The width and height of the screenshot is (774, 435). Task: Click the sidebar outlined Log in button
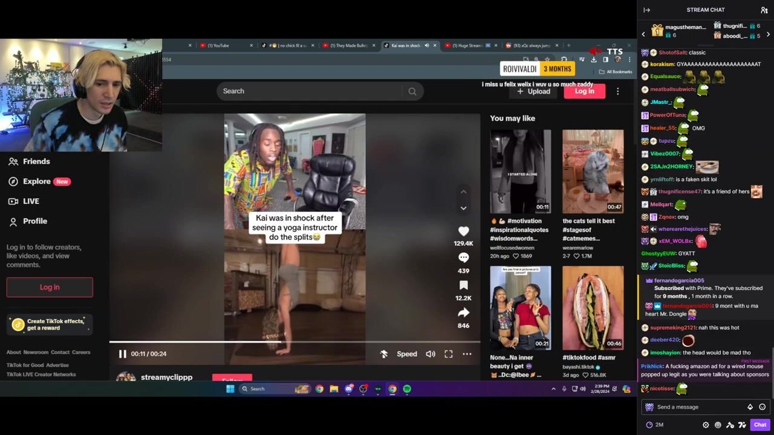pos(50,287)
